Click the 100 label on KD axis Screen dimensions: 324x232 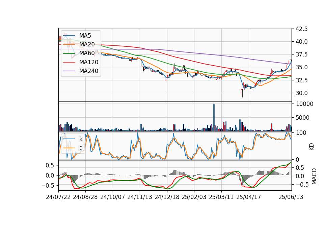301,133
